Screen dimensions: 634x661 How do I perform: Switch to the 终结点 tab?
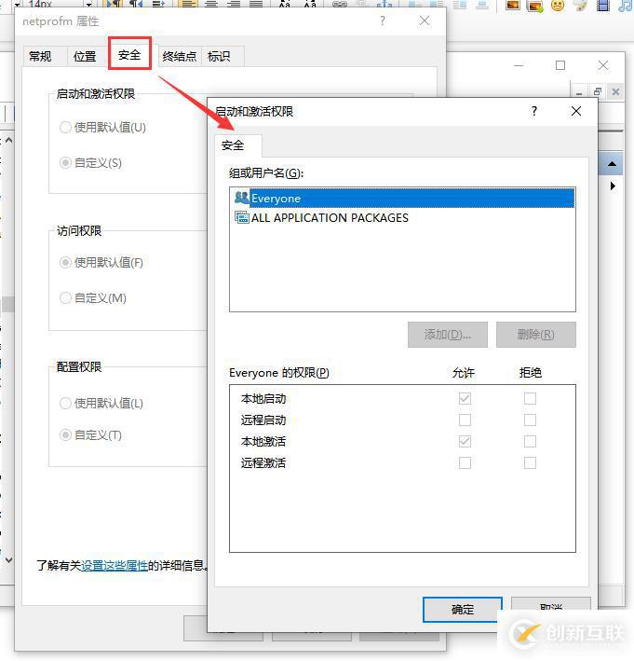[179, 56]
